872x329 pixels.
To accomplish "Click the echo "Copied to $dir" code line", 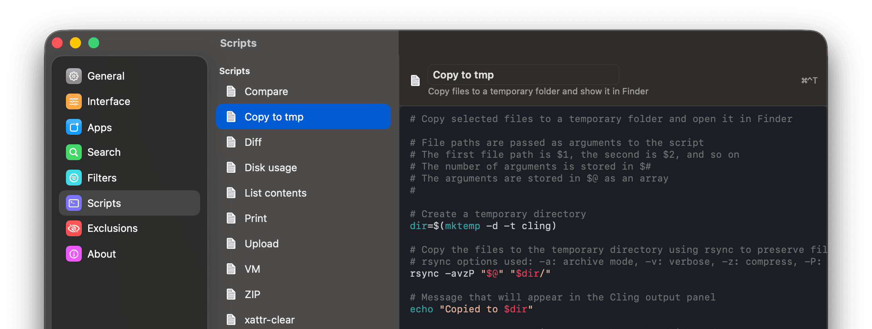I will (471, 309).
